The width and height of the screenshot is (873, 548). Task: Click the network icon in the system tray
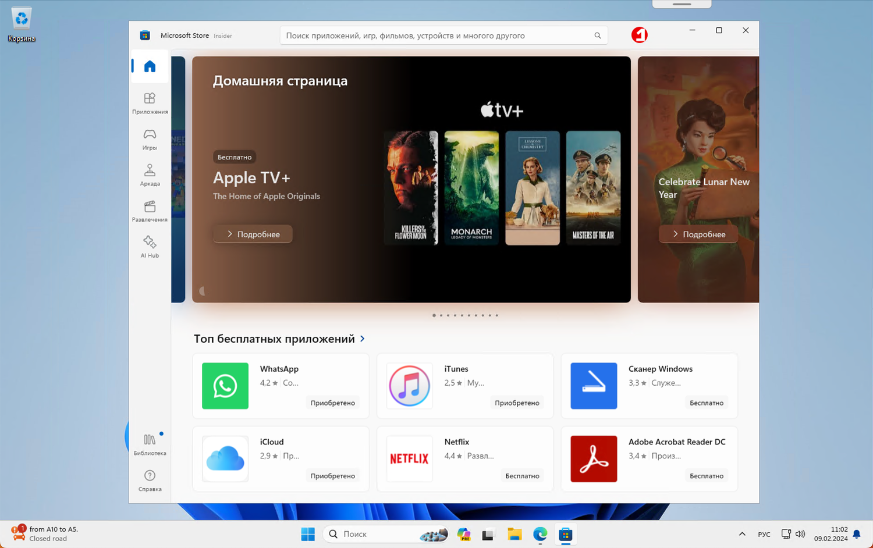[x=786, y=534]
